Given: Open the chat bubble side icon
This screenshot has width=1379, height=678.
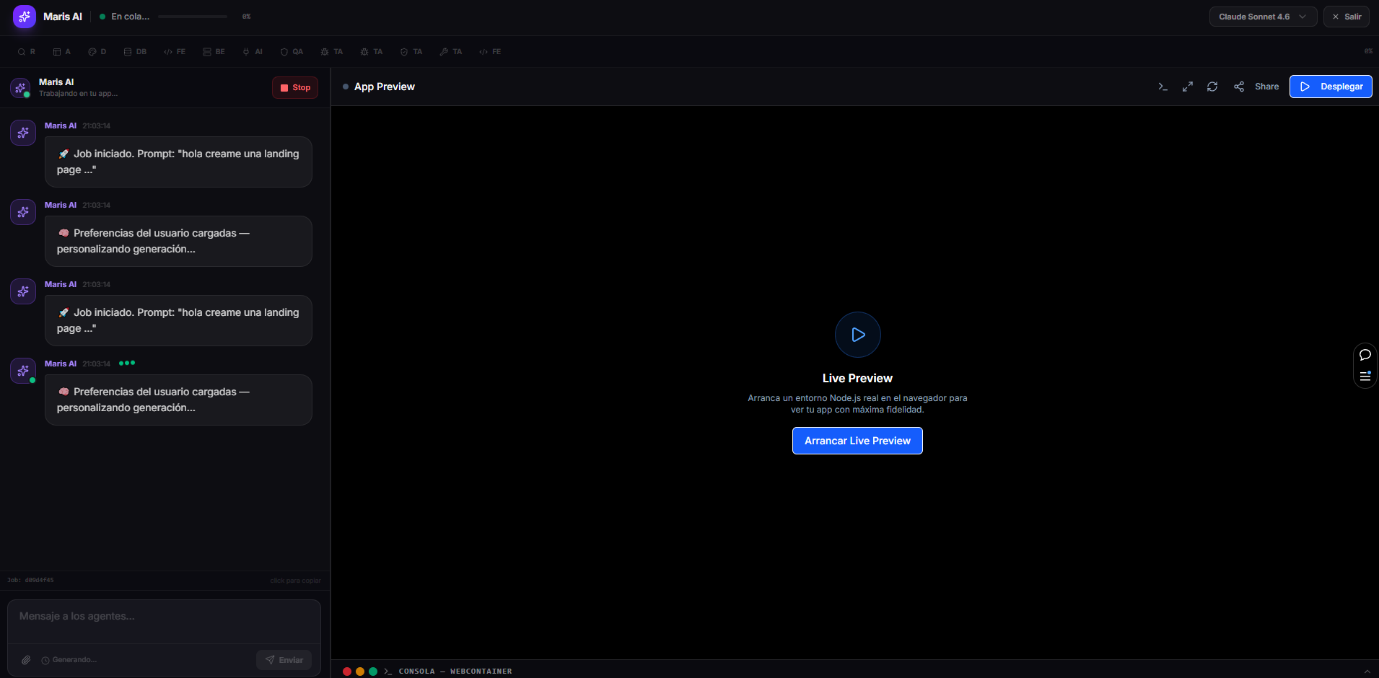Looking at the screenshot, I should pos(1365,355).
